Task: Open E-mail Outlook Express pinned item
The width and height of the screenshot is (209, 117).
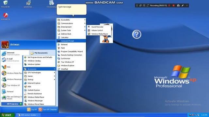Action: coord(10,60)
